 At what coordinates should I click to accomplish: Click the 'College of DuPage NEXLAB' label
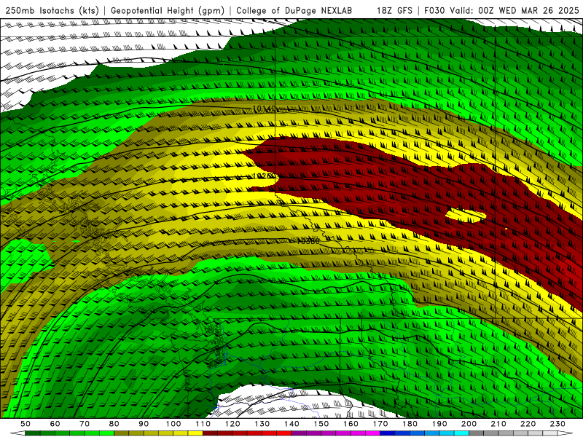tap(294, 10)
